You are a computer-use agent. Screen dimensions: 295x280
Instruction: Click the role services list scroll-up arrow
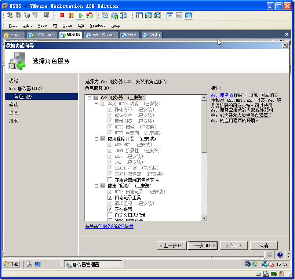coord(204,98)
